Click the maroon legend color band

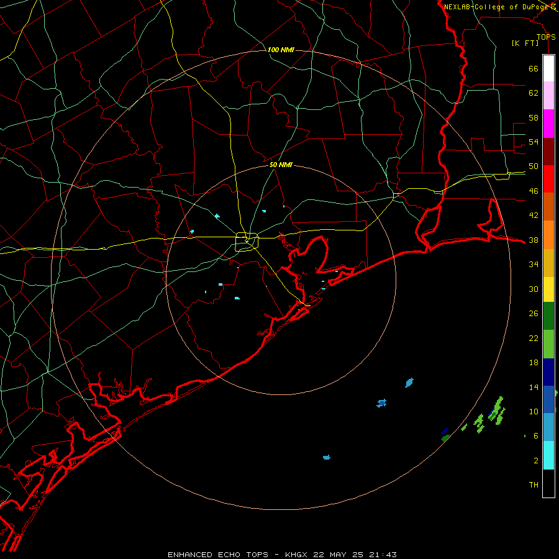(548, 152)
